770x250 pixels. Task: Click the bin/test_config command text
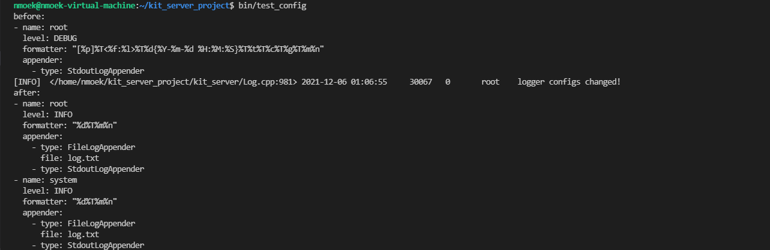click(273, 6)
